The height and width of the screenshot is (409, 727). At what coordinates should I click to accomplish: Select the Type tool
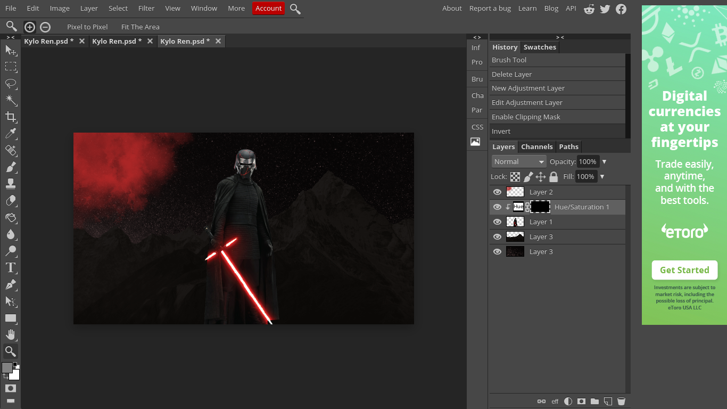[x=11, y=268]
